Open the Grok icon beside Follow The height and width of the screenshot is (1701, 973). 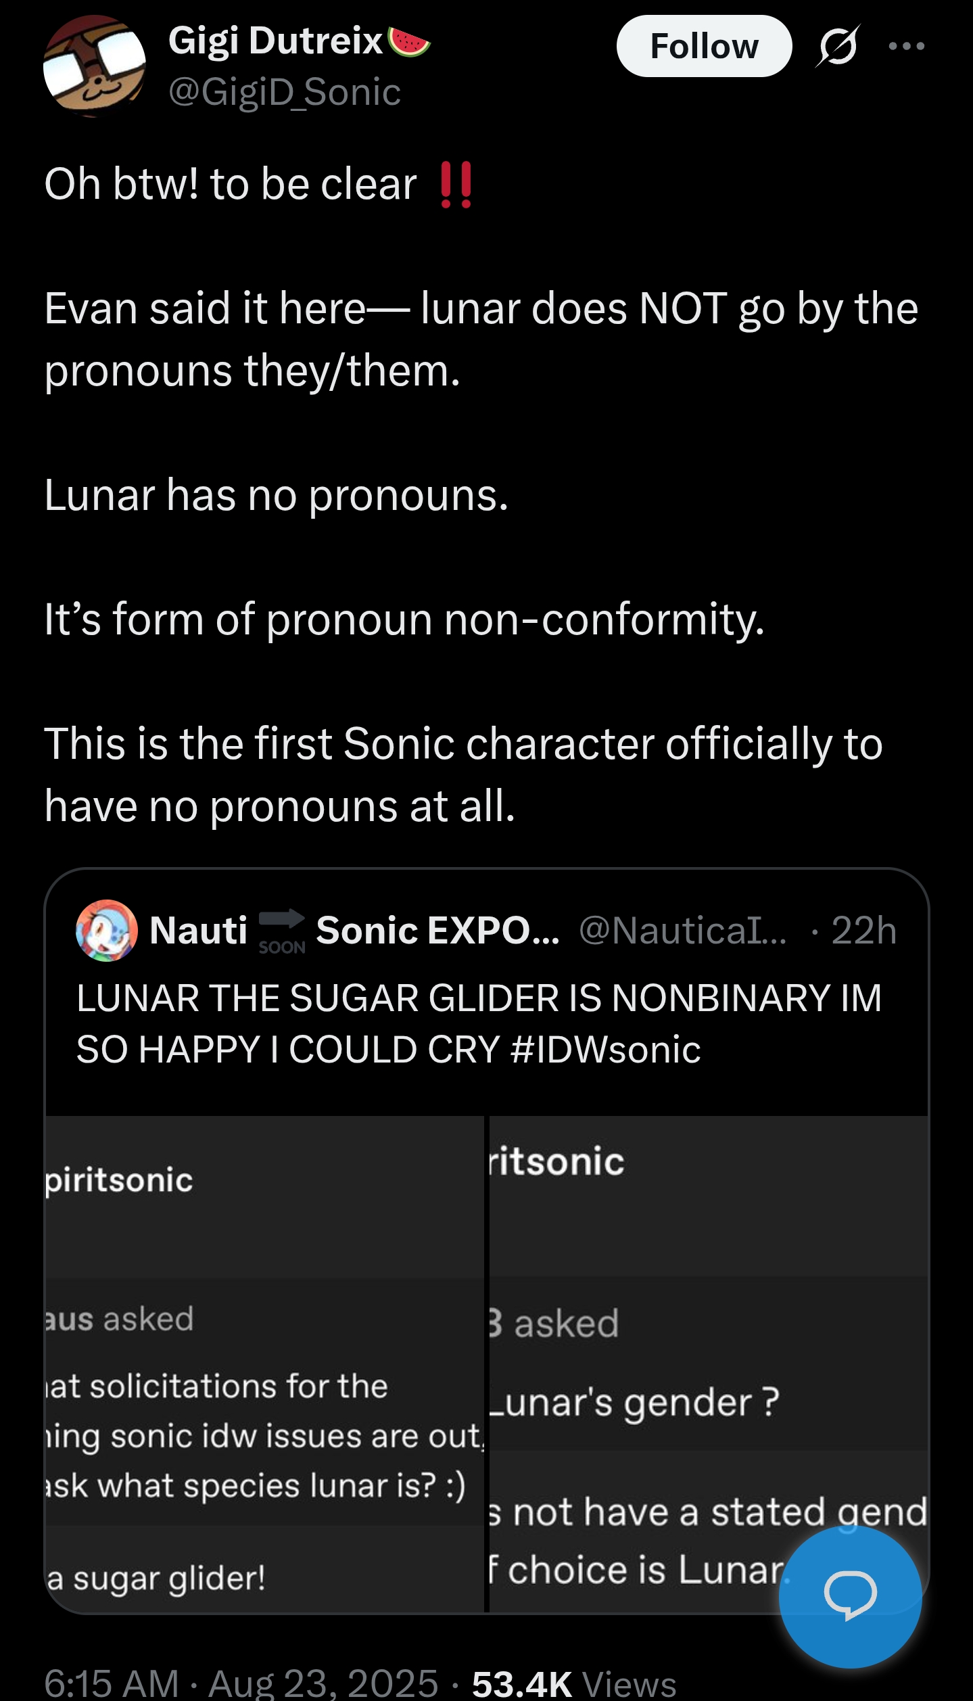[x=838, y=46]
